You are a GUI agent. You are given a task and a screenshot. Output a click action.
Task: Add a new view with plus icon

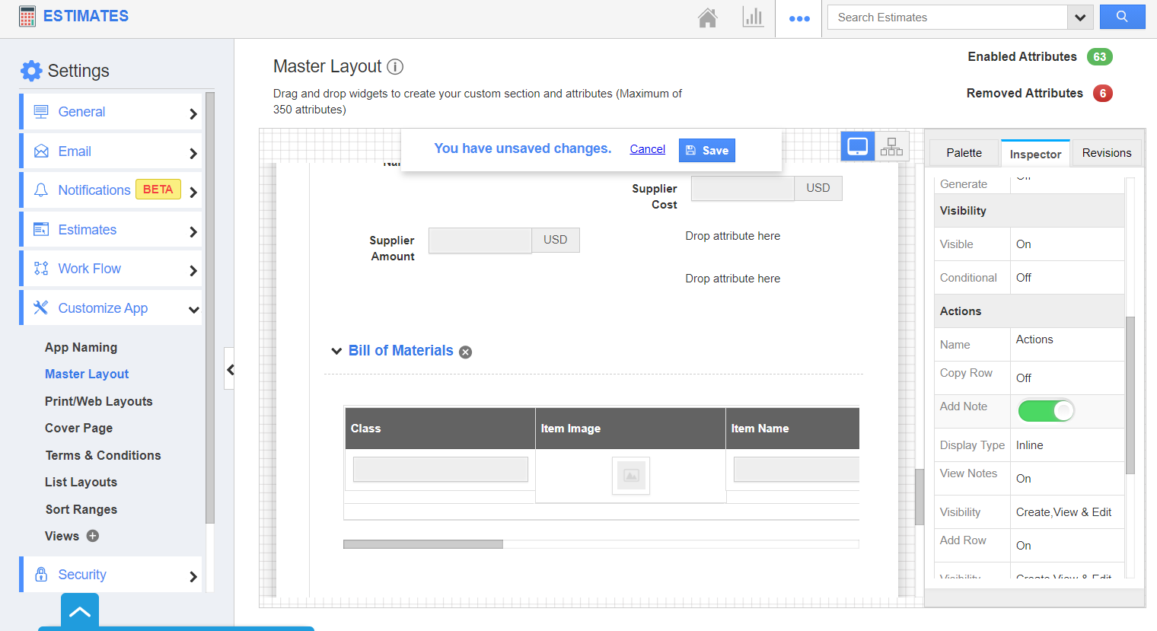click(93, 536)
